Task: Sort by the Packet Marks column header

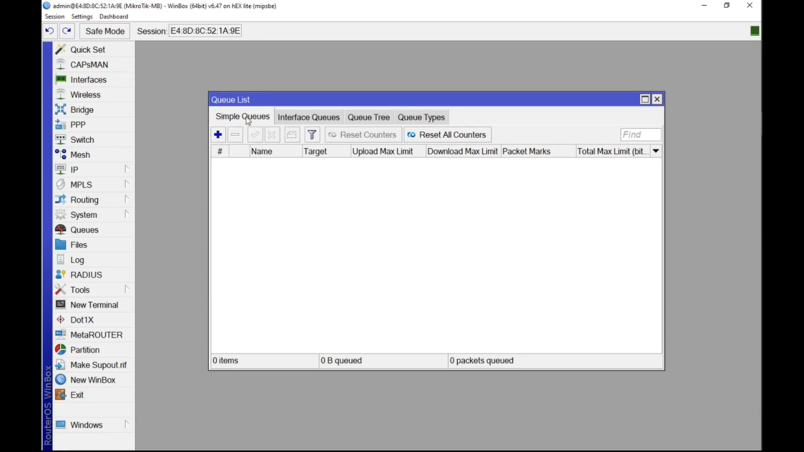Action: pyautogui.click(x=538, y=151)
